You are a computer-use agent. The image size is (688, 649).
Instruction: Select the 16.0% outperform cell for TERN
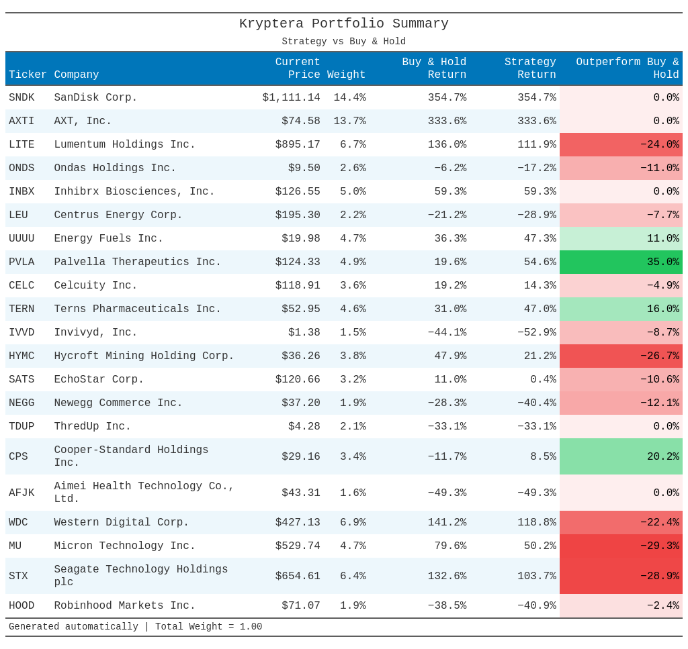tap(621, 309)
